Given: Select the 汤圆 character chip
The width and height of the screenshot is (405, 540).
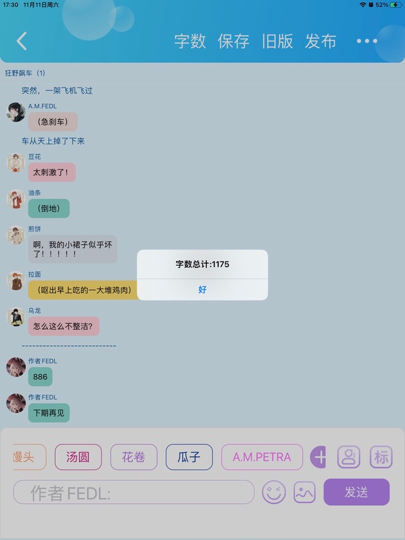Looking at the screenshot, I should coord(78,457).
